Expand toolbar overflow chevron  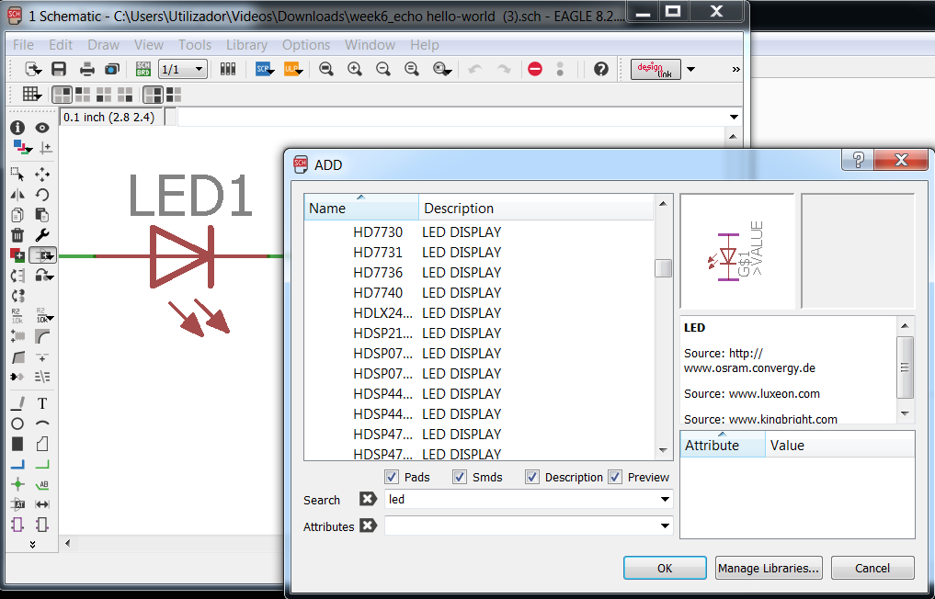click(x=735, y=69)
